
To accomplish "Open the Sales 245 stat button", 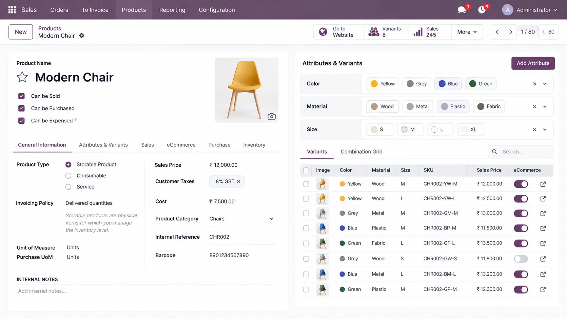I will (x=430, y=32).
